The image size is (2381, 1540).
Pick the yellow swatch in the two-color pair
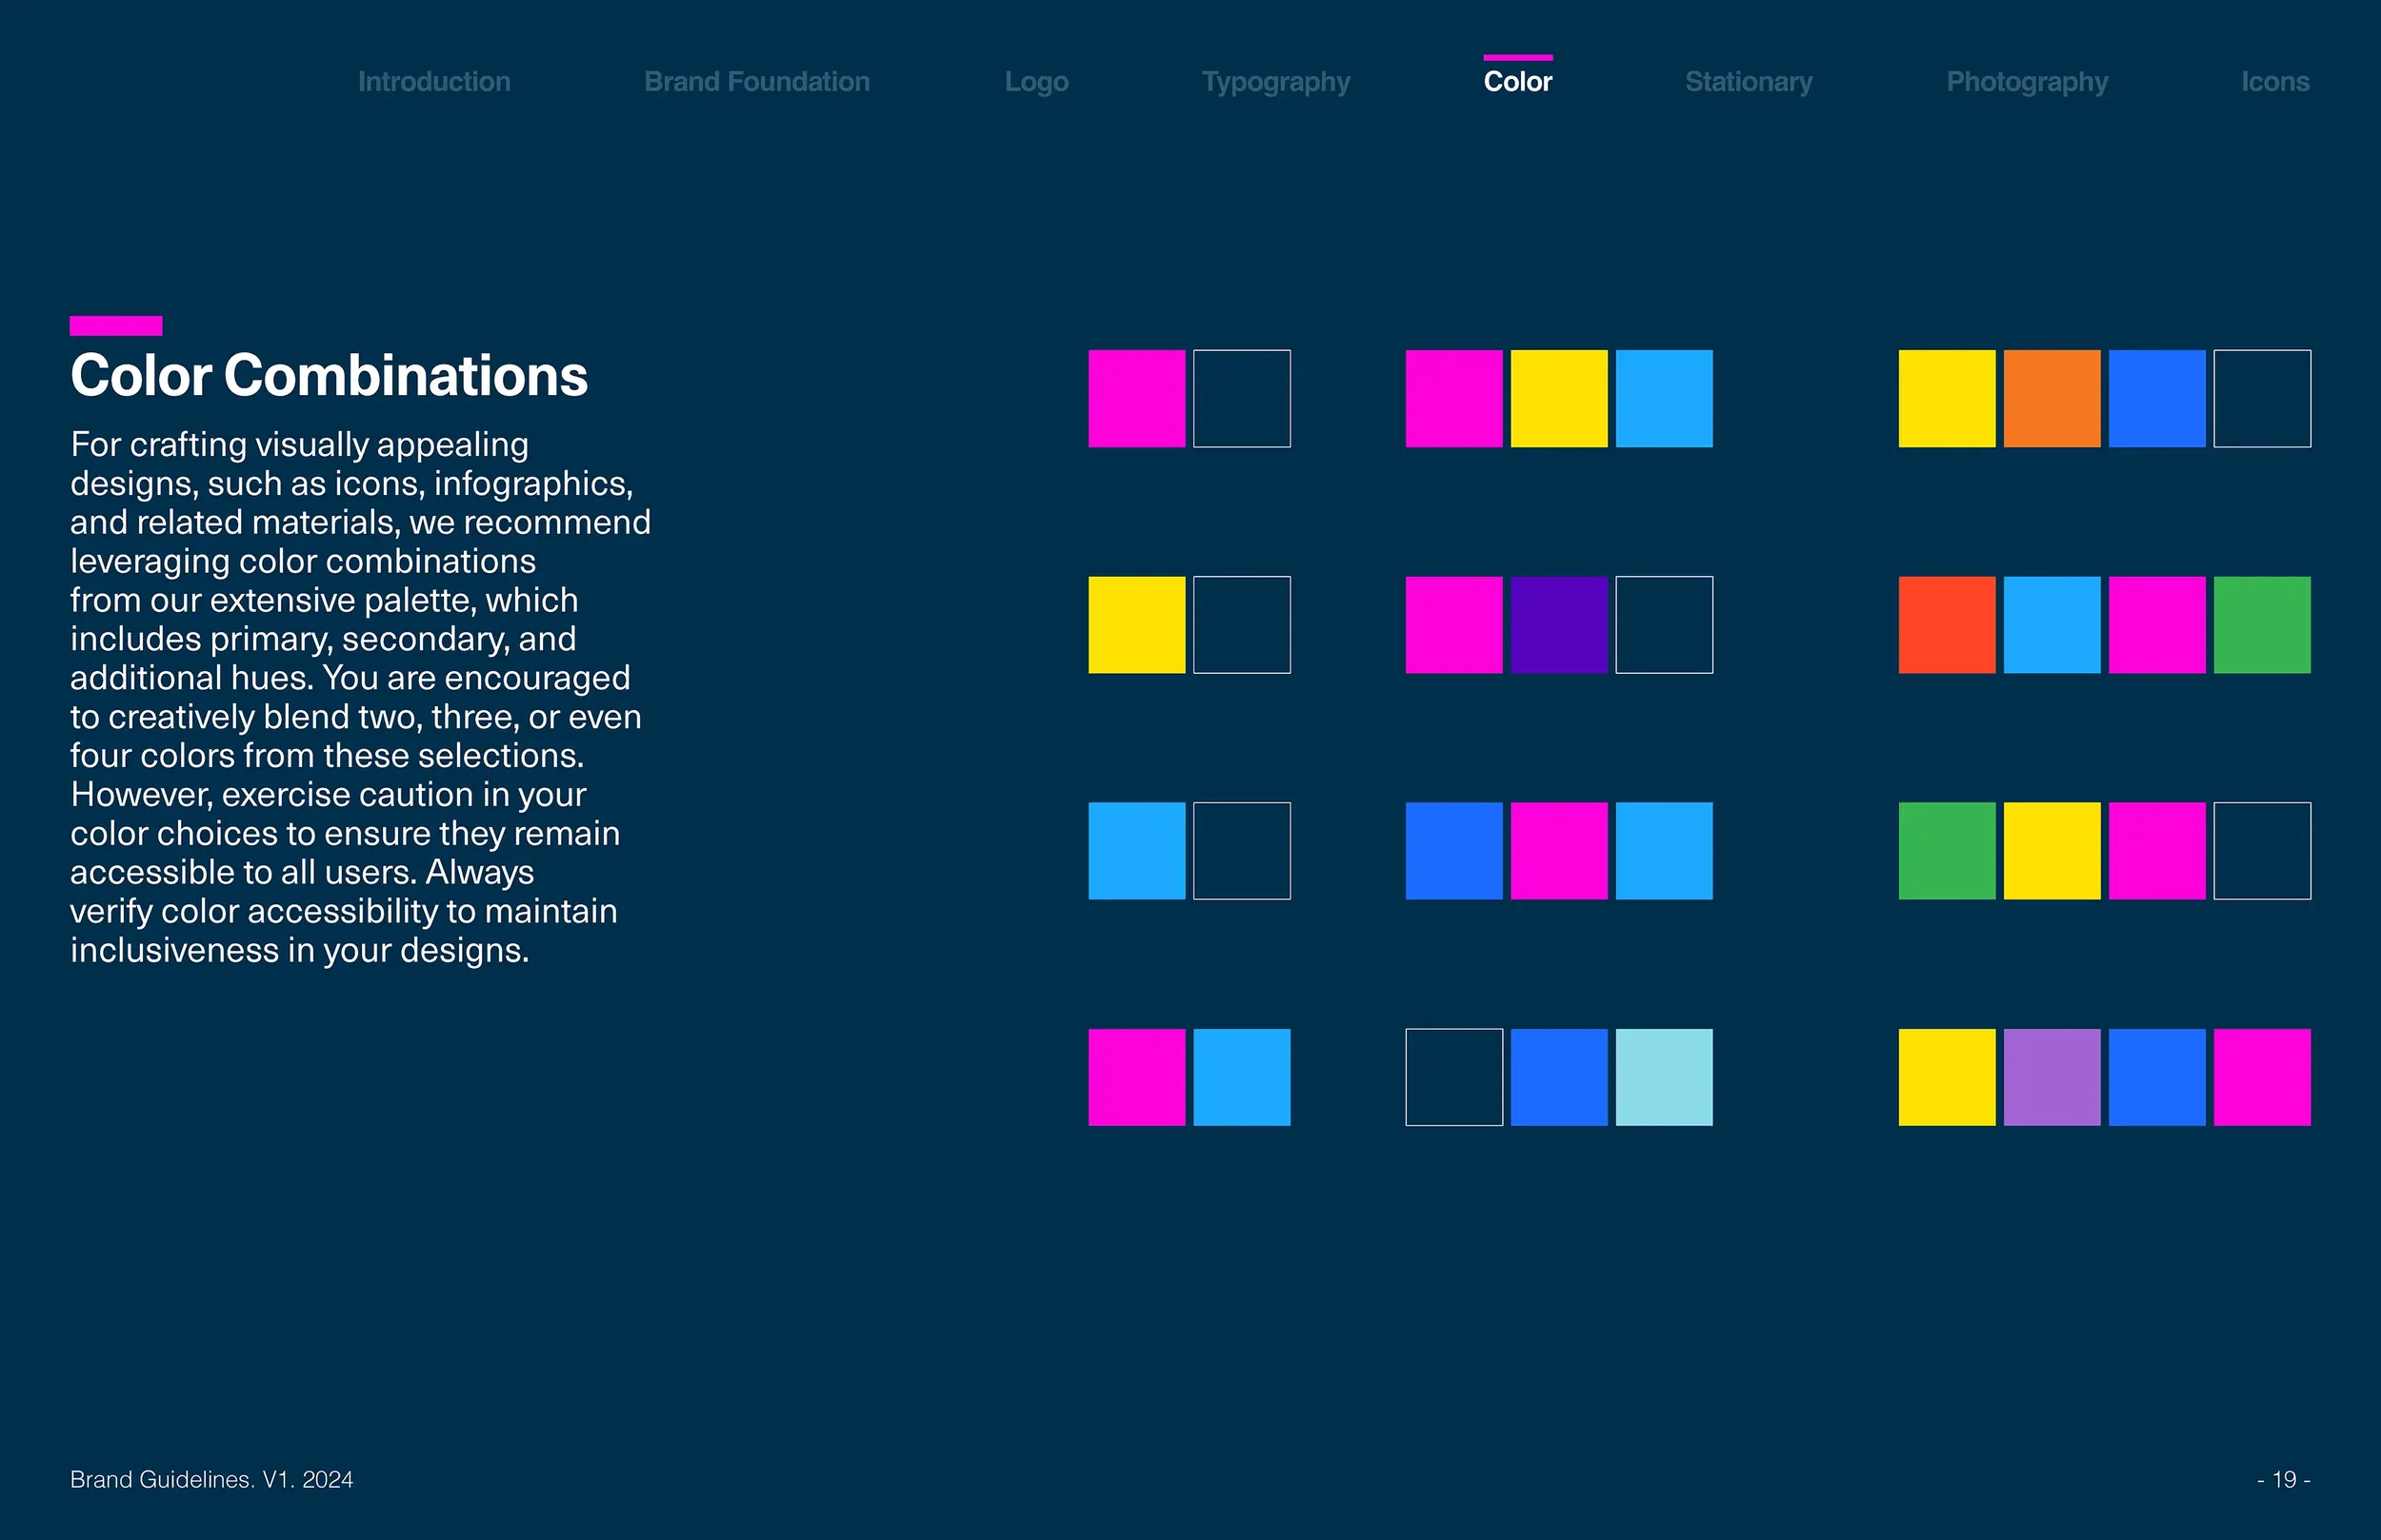pyautogui.click(x=1136, y=625)
